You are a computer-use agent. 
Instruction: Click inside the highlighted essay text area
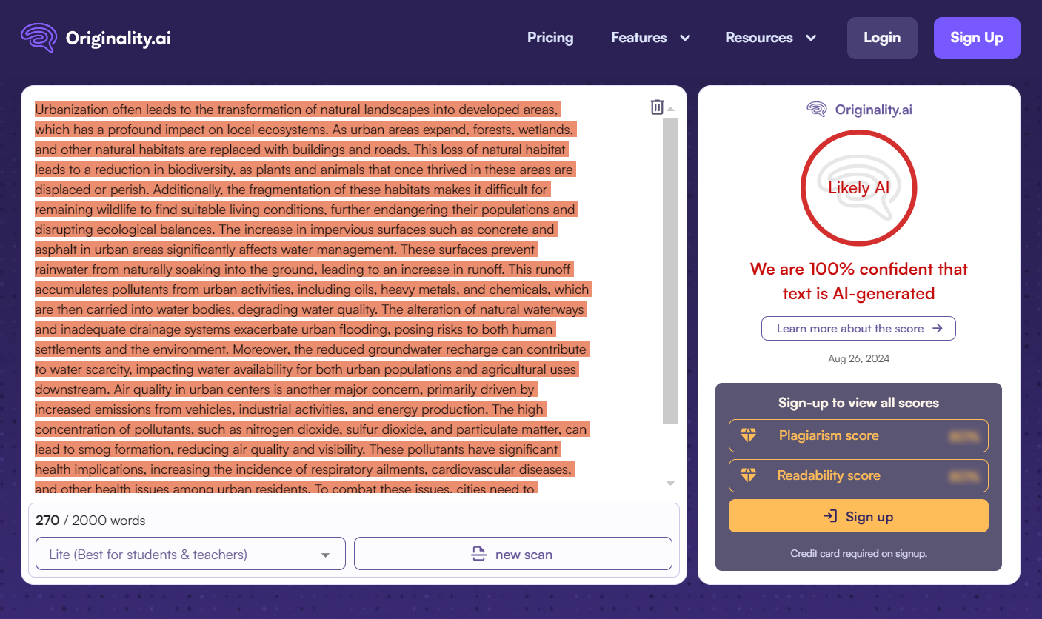[311, 296]
